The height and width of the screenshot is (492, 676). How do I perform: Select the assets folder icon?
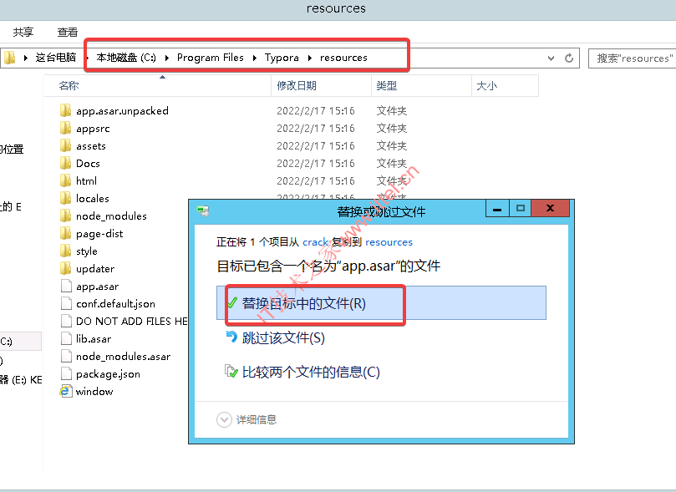click(x=65, y=146)
